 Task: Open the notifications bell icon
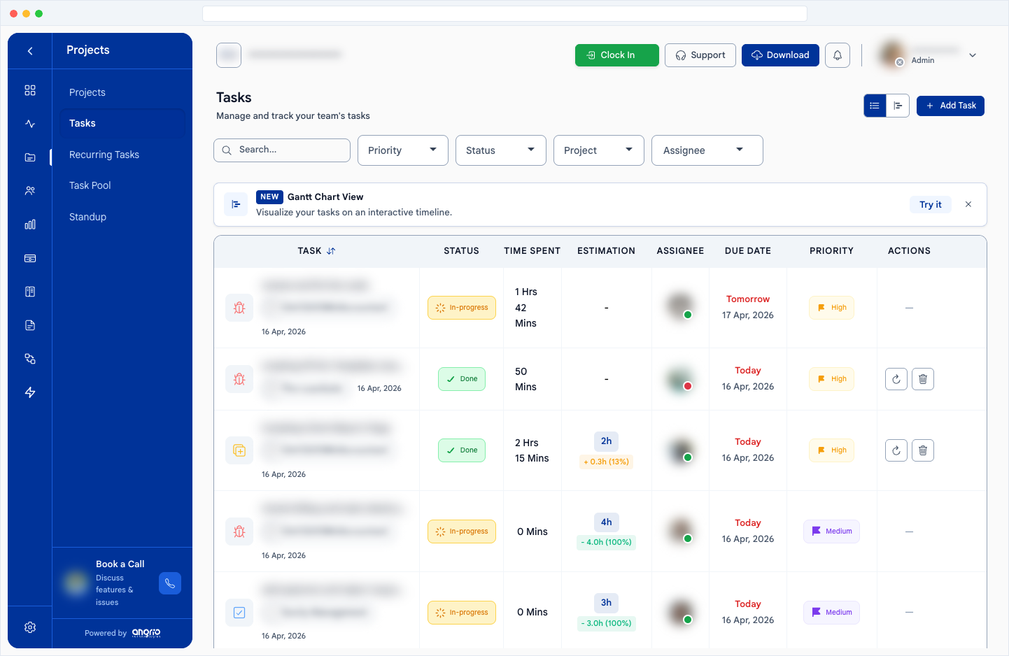pyautogui.click(x=837, y=55)
